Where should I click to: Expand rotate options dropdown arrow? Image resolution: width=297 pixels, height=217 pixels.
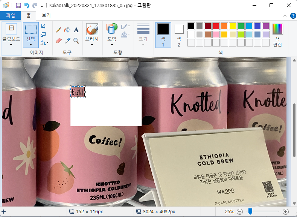tap(47, 43)
